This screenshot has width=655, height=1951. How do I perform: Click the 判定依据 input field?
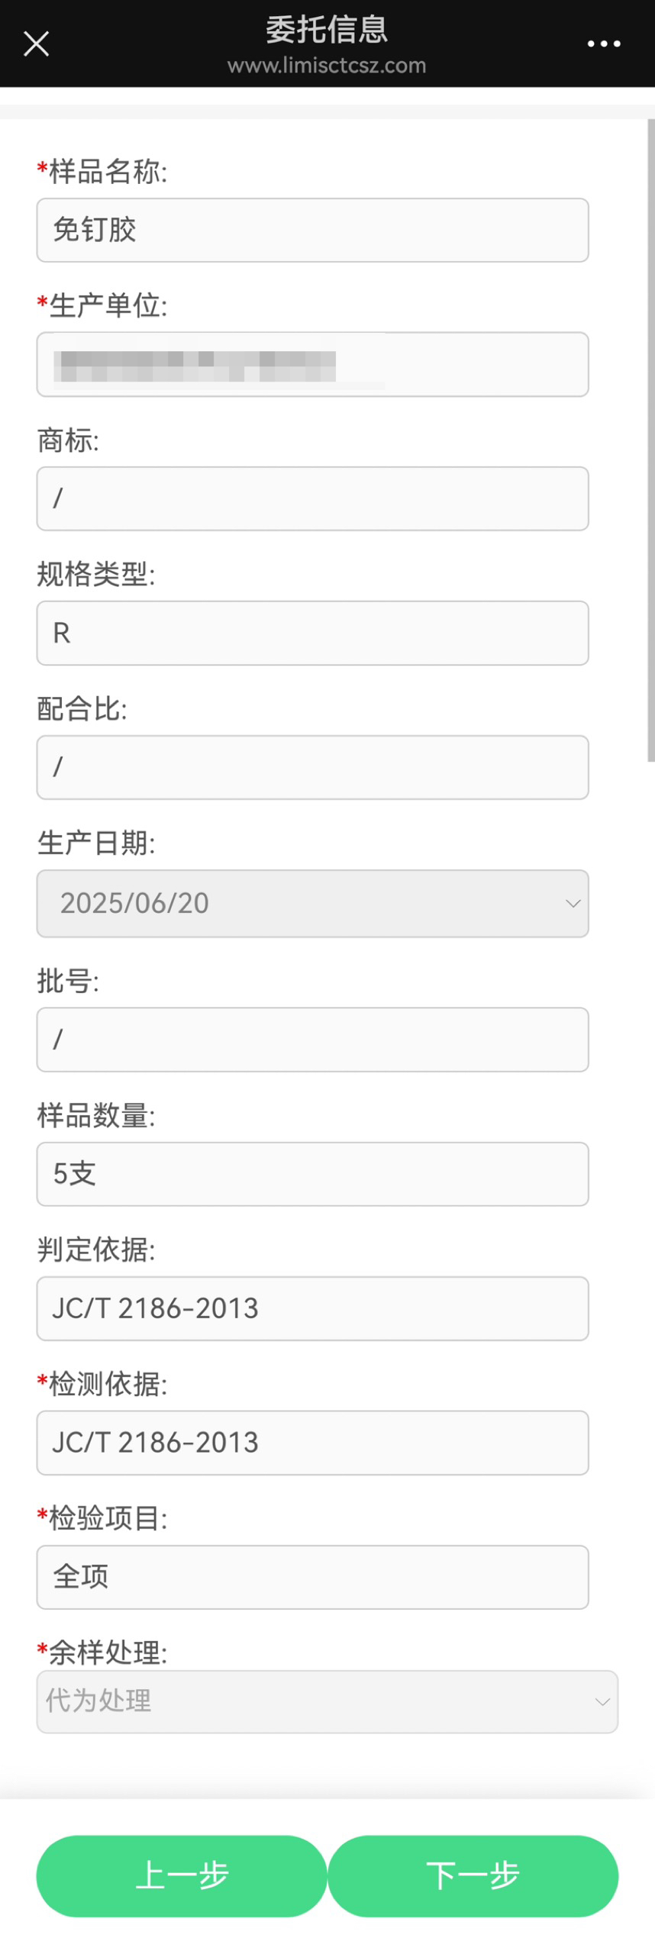[312, 1308]
